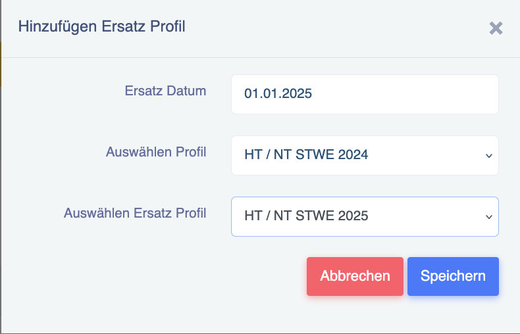
Task: Cancel the dialog via Abbrechen
Action: (x=355, y=276)
